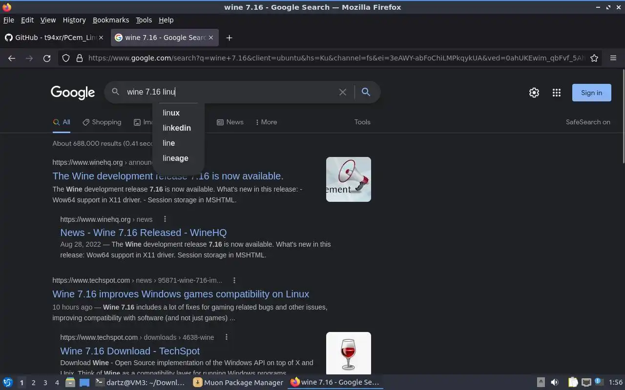The image size is (625, 390).
Task: Open the clipboard manager tray icon
Action: (573, 382)
